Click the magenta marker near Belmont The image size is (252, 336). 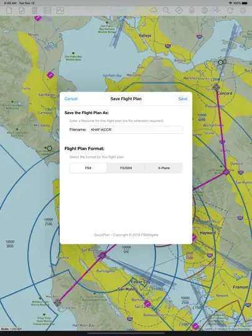pos(147,304)
